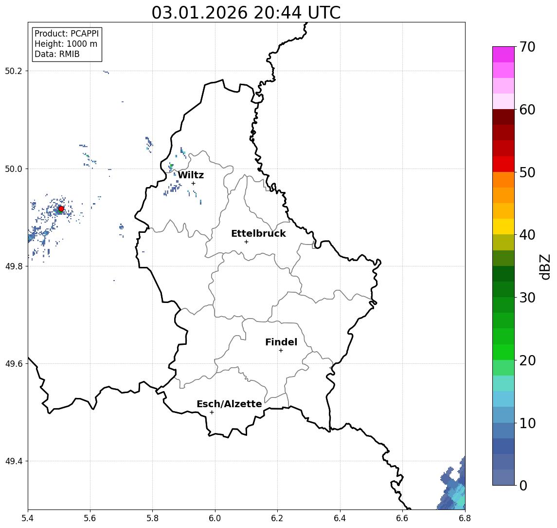Pick the dark red 60 dBZ band
This screenshot has width=557, height=528.
pyautogui.click(x=503, y=117)
